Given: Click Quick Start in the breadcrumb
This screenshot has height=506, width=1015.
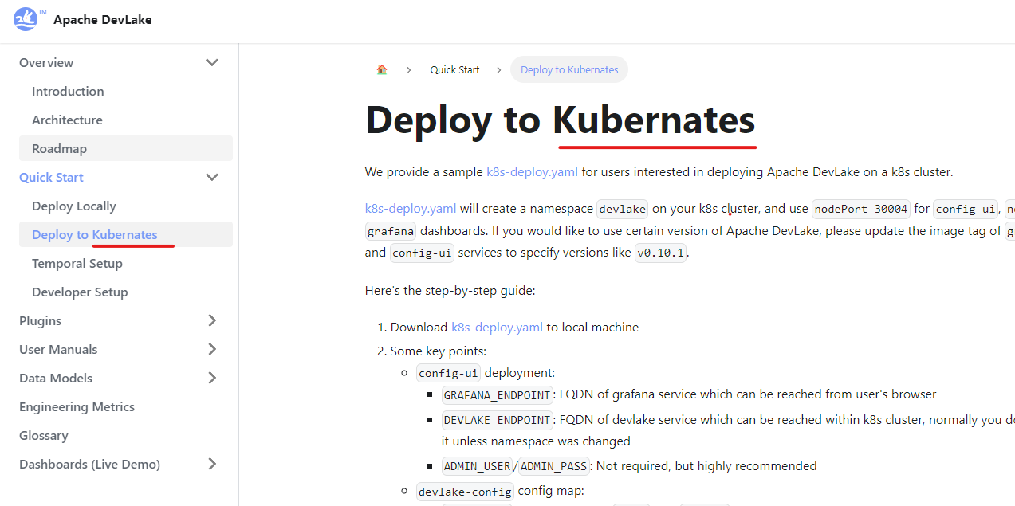Looking at the screenshot, I should click(x=455, y=69).
